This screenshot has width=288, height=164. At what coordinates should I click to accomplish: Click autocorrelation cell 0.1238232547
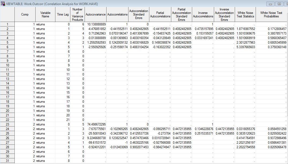[x=117, y=138]
